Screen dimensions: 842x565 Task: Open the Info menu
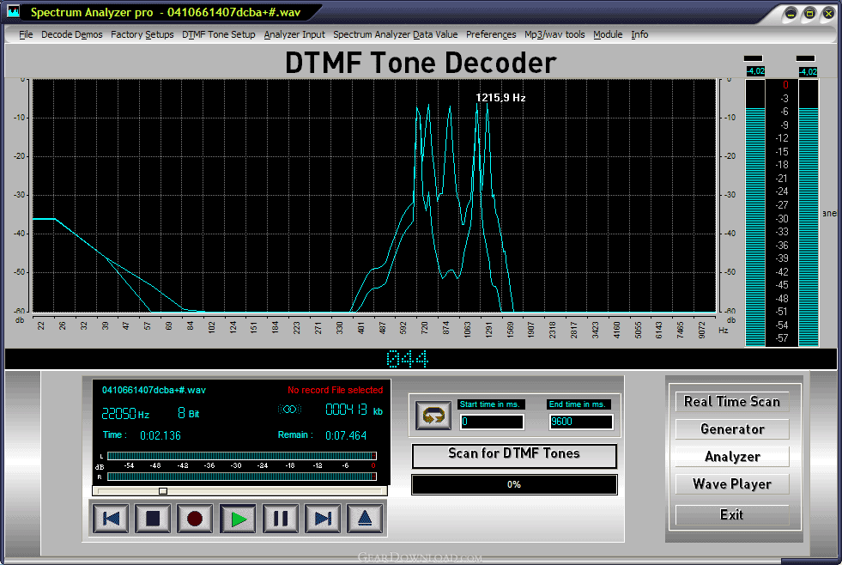pos(639,34)
